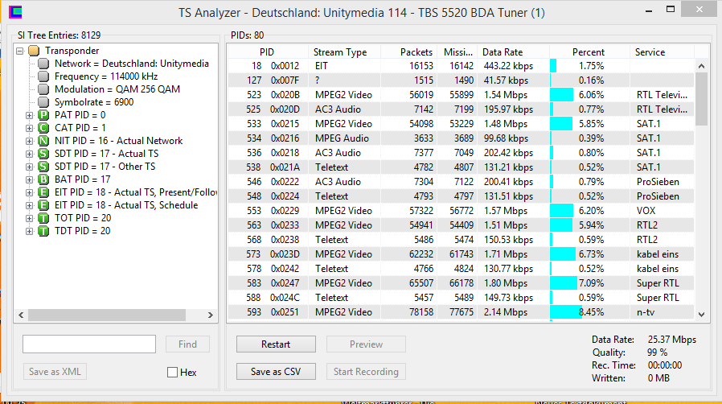Expand the NIT PID = 16 node
722x404 pixels.
[x=30, y=141]
